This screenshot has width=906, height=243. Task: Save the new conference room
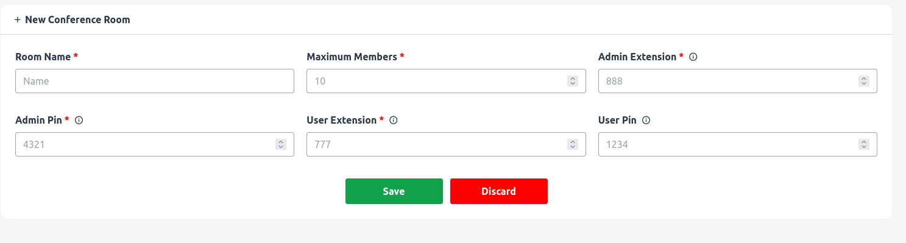pos(394,191)
